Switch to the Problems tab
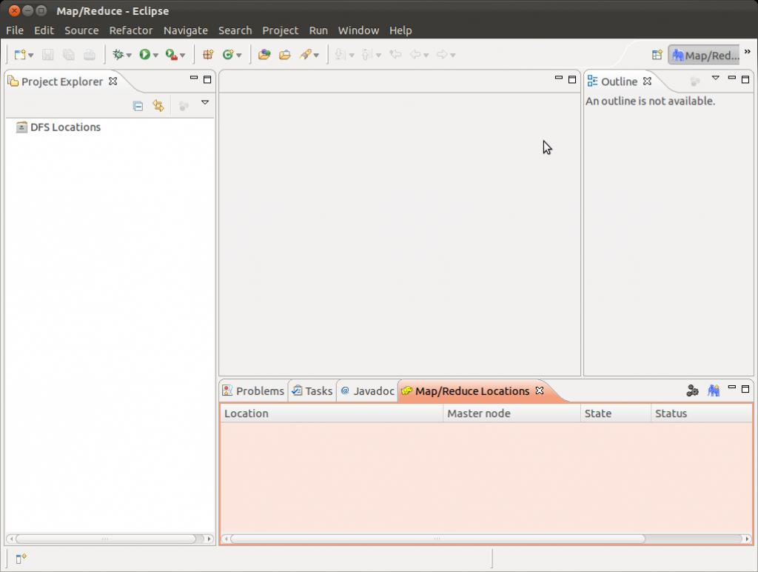The width and height of the screenshot is (758, 572). click(253, 391)
